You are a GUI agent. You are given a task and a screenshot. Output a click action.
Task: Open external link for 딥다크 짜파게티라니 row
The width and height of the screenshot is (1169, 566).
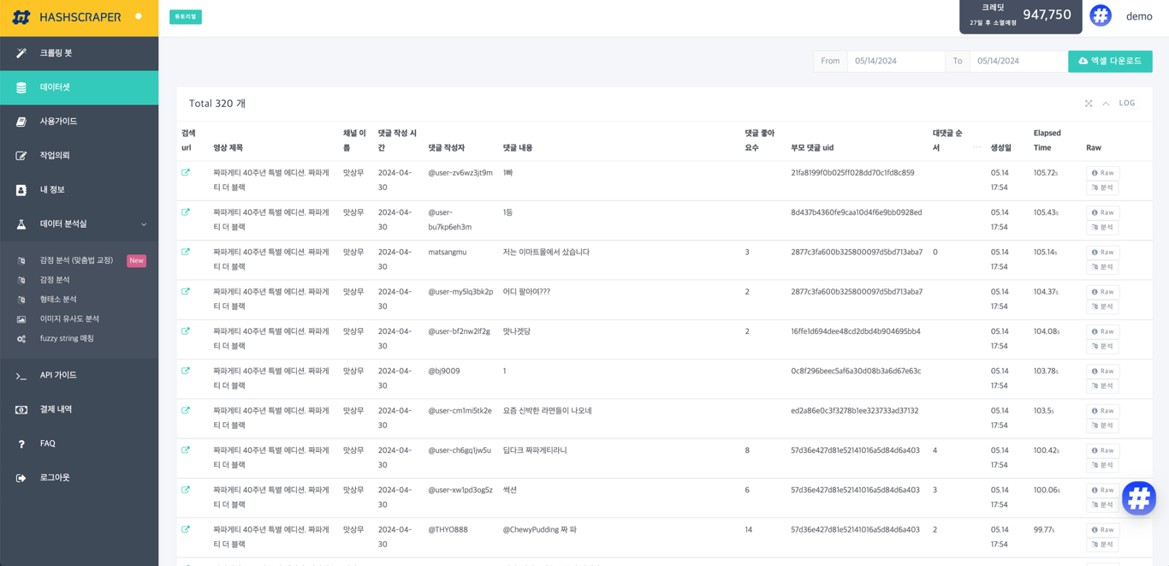pyautogui.click(x=186, y=450)
